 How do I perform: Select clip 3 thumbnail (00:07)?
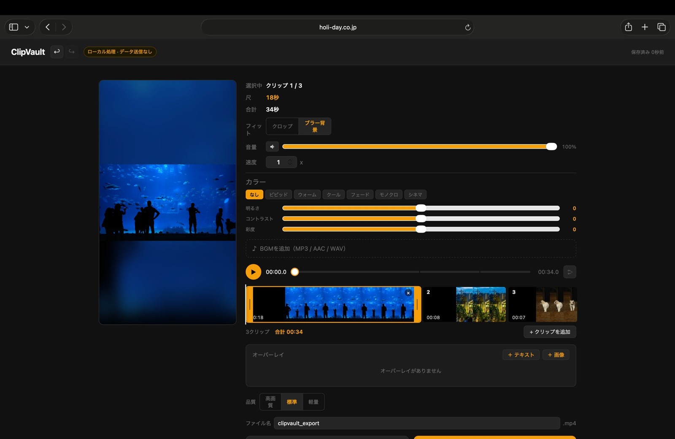click(x=543, y=304)
